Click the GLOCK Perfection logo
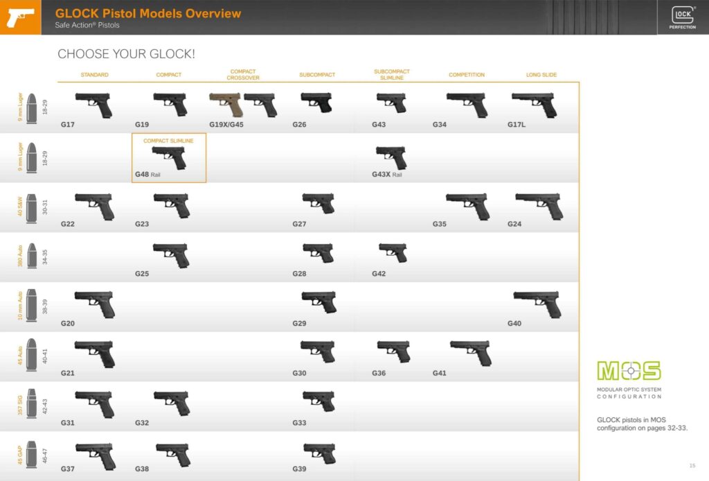This screenshot has height=481, width=709. click(x=682, y=17)
